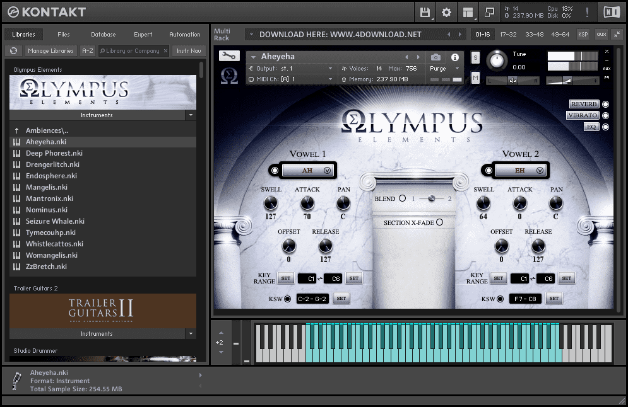Toggle minimized view icon in header
This screenshot has height=407, width=628.
pyautogui.click(x=489, y=13)
